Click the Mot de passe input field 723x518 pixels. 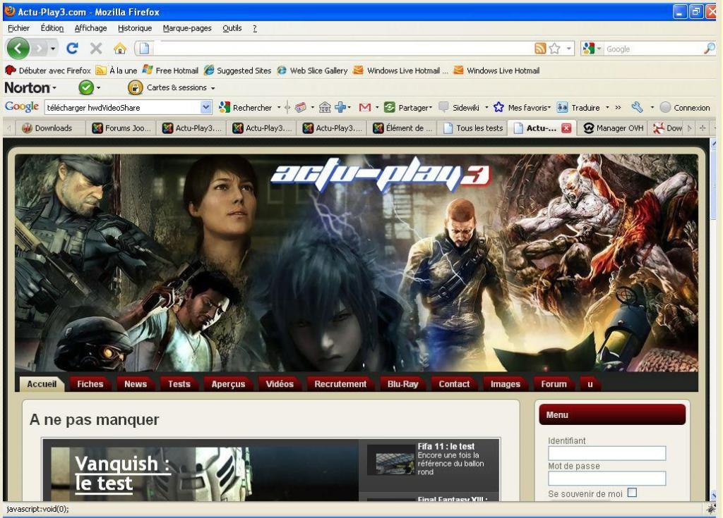point(607,479)
